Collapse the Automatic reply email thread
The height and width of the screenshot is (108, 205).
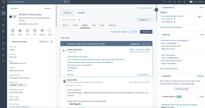click(x=63, y=44)
